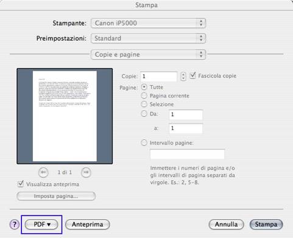
Task: Choose the Intervallo pagine radio option
Action: click(x=144, y=142)
